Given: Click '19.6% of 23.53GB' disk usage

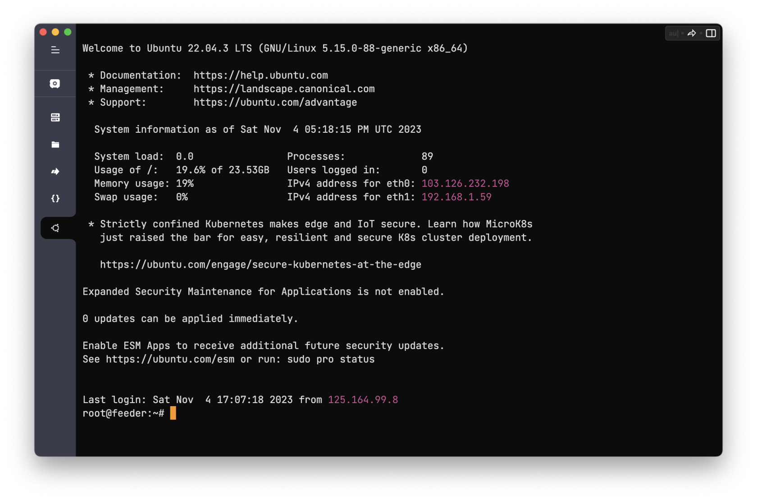Looking at the screenshot, I should (x=223, y=170).
